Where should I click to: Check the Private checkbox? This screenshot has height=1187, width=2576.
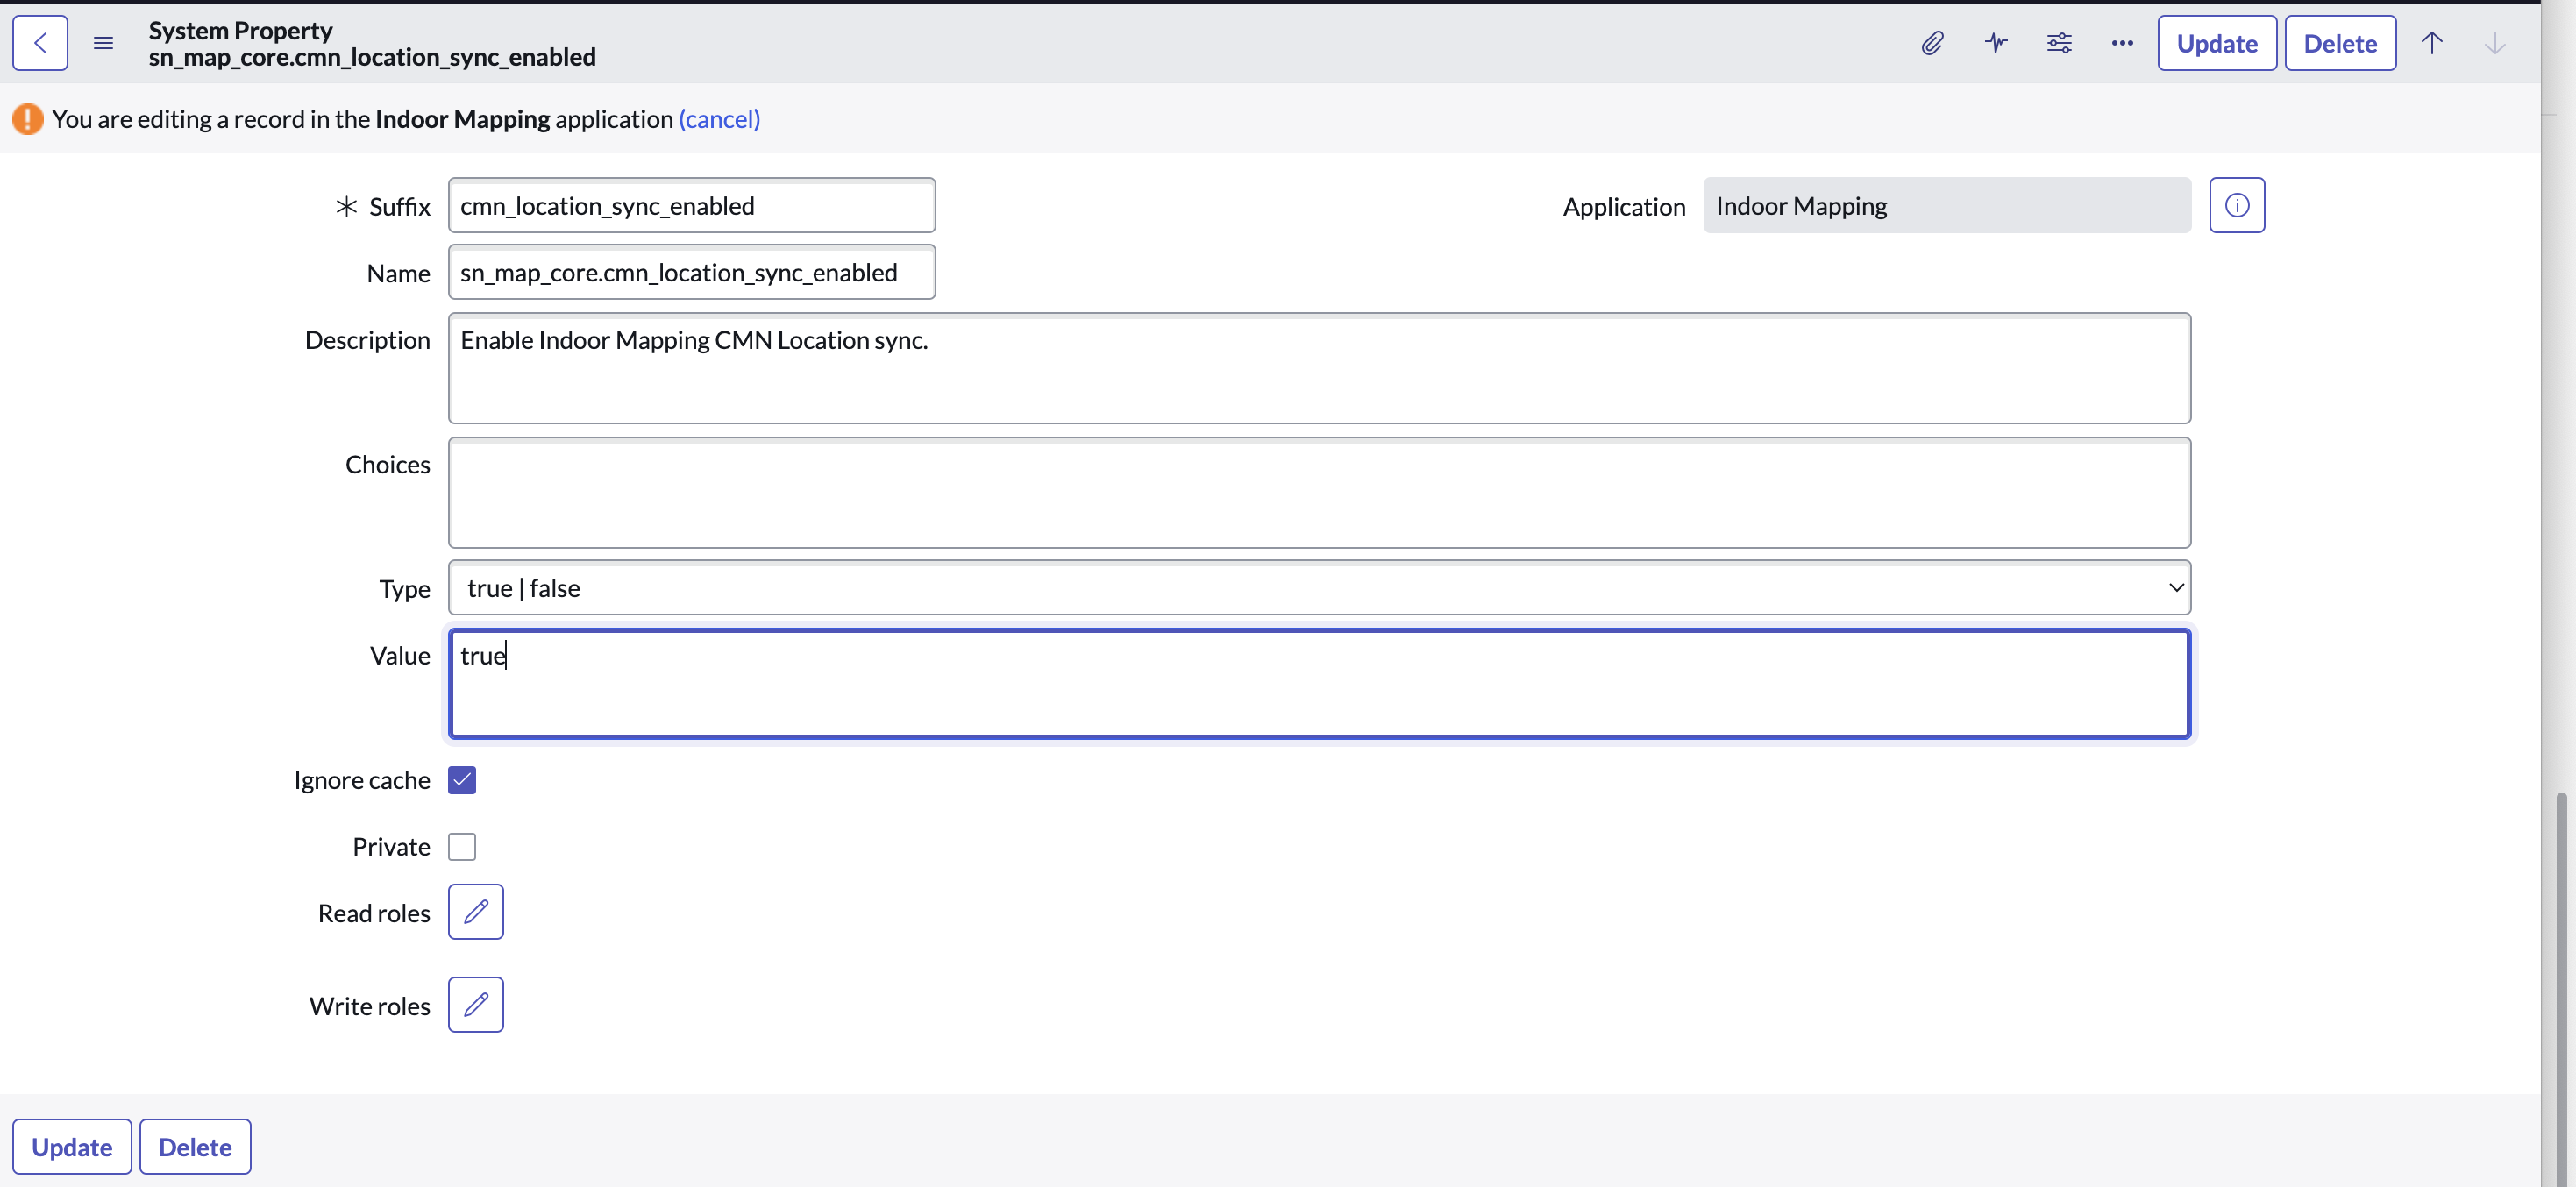[462, 846]
